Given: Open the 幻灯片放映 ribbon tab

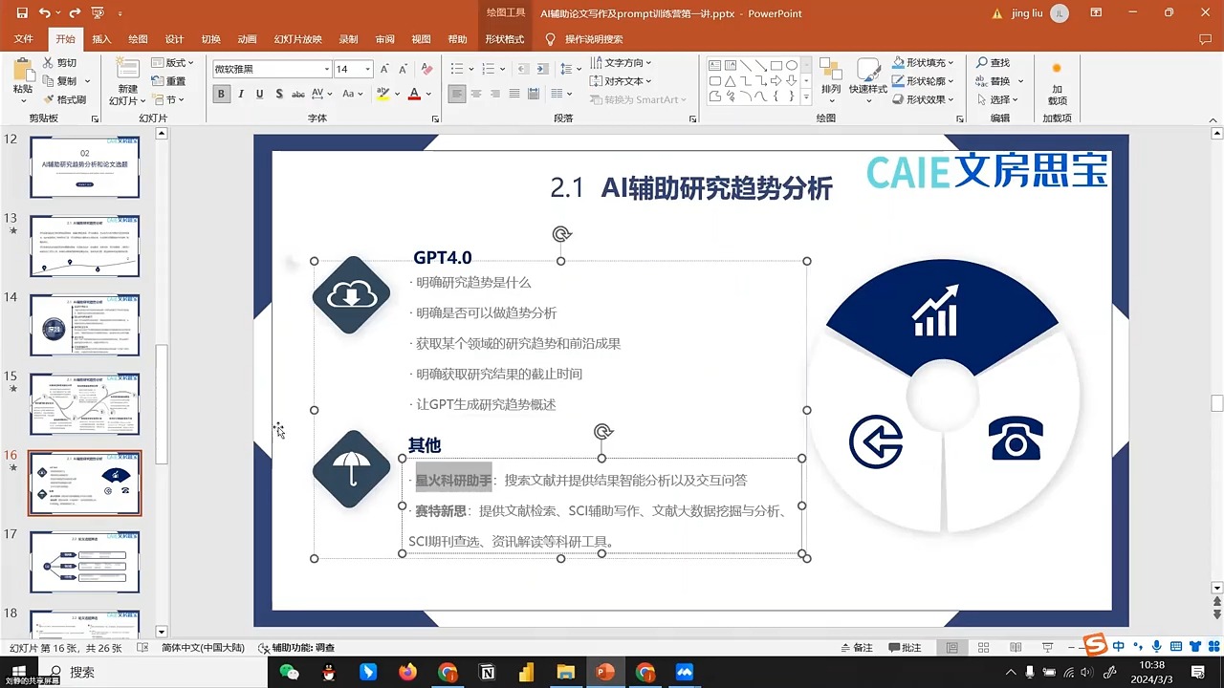Looking at the screenshot, I should click(296, 39).
